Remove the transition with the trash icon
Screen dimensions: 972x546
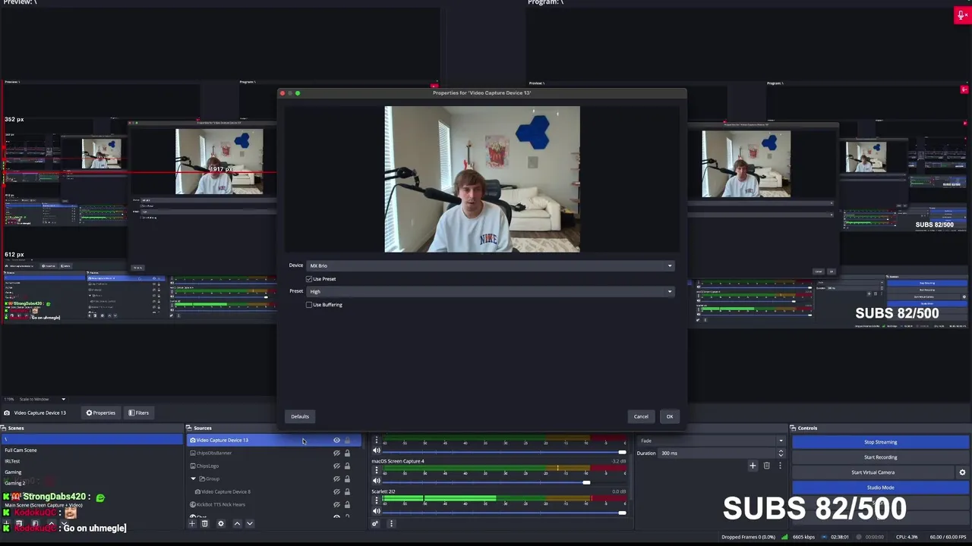tap(766, 466)
